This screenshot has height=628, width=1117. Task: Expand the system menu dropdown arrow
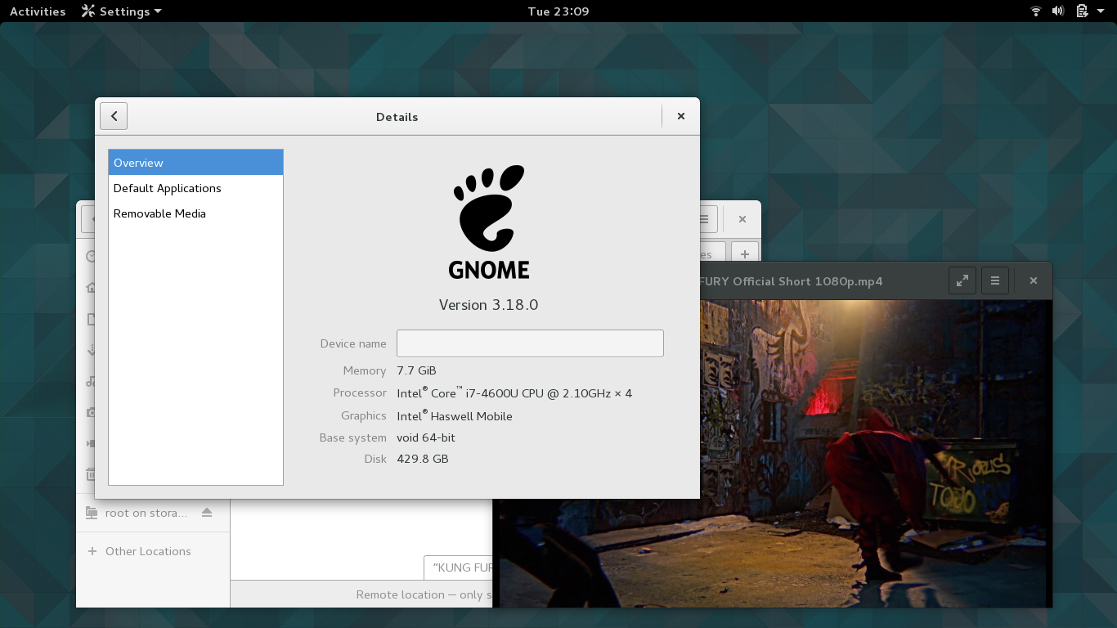click(x=1101, y=11)
